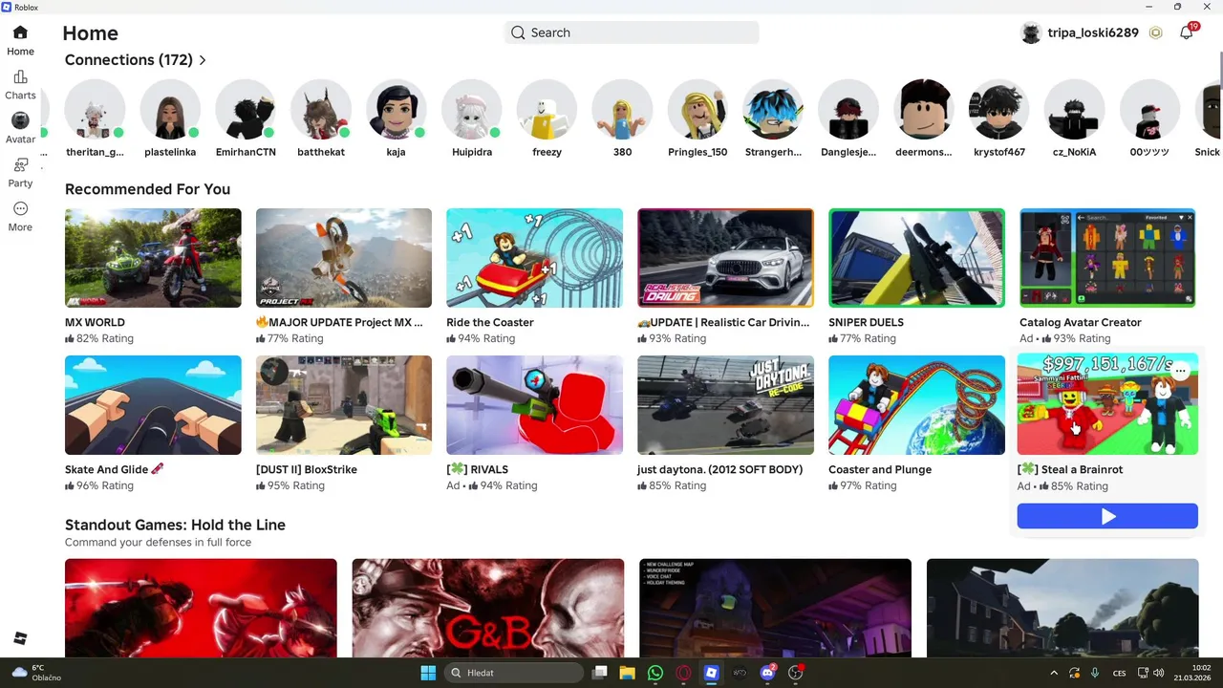Open Discord from the taskbar
Screen dimensions: 1223x688
click(767, 673)
